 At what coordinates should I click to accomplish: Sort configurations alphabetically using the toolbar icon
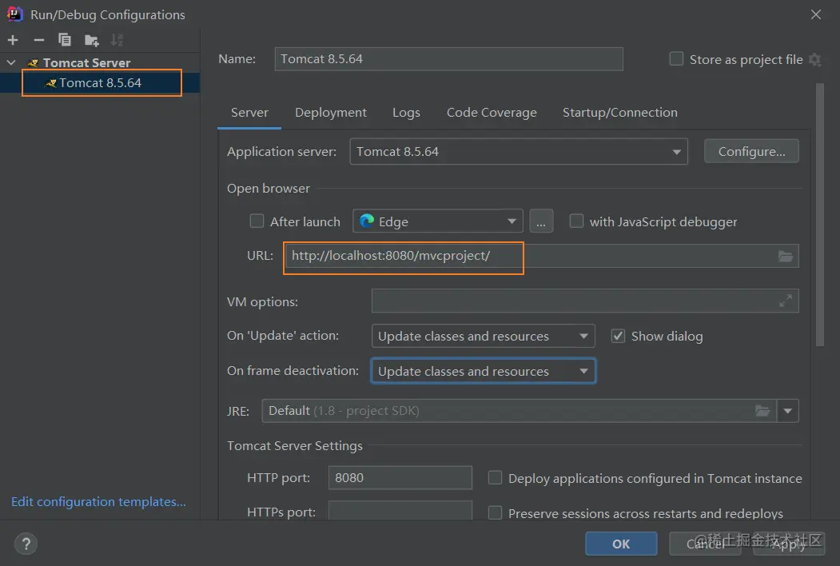tap(117, 40)
